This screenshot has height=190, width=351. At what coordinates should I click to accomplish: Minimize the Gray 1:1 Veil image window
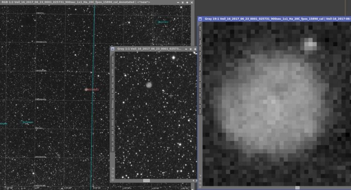(x=186, y=49)
